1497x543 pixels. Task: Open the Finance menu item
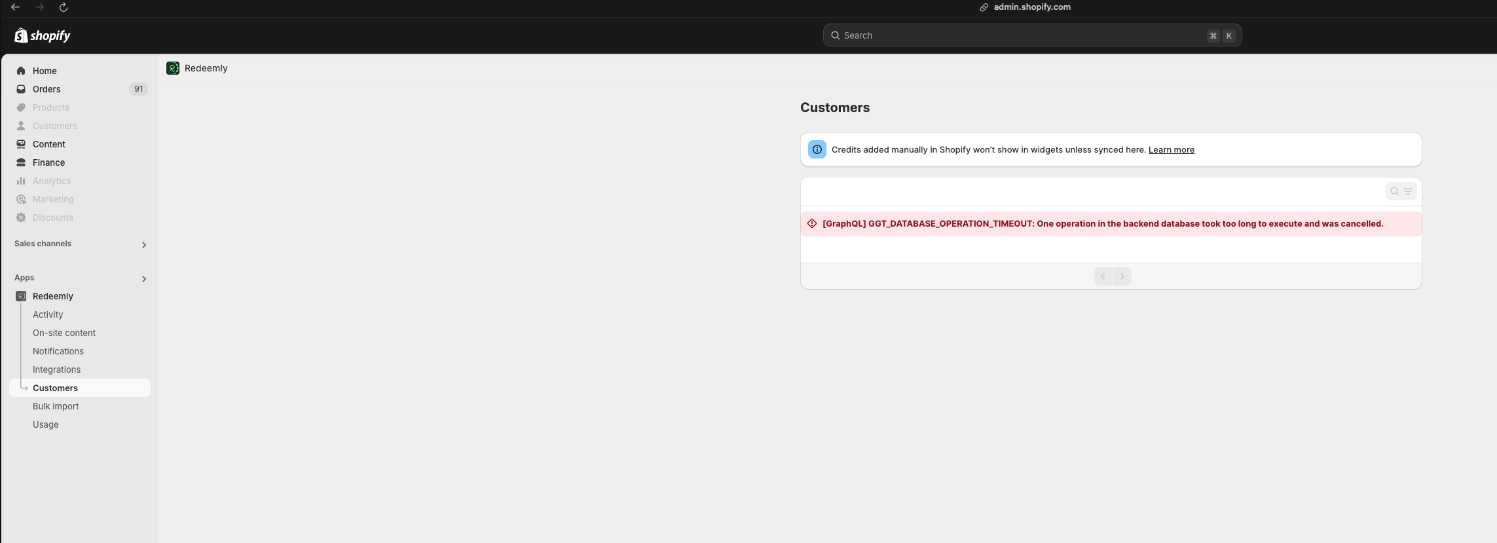point(48,162)
